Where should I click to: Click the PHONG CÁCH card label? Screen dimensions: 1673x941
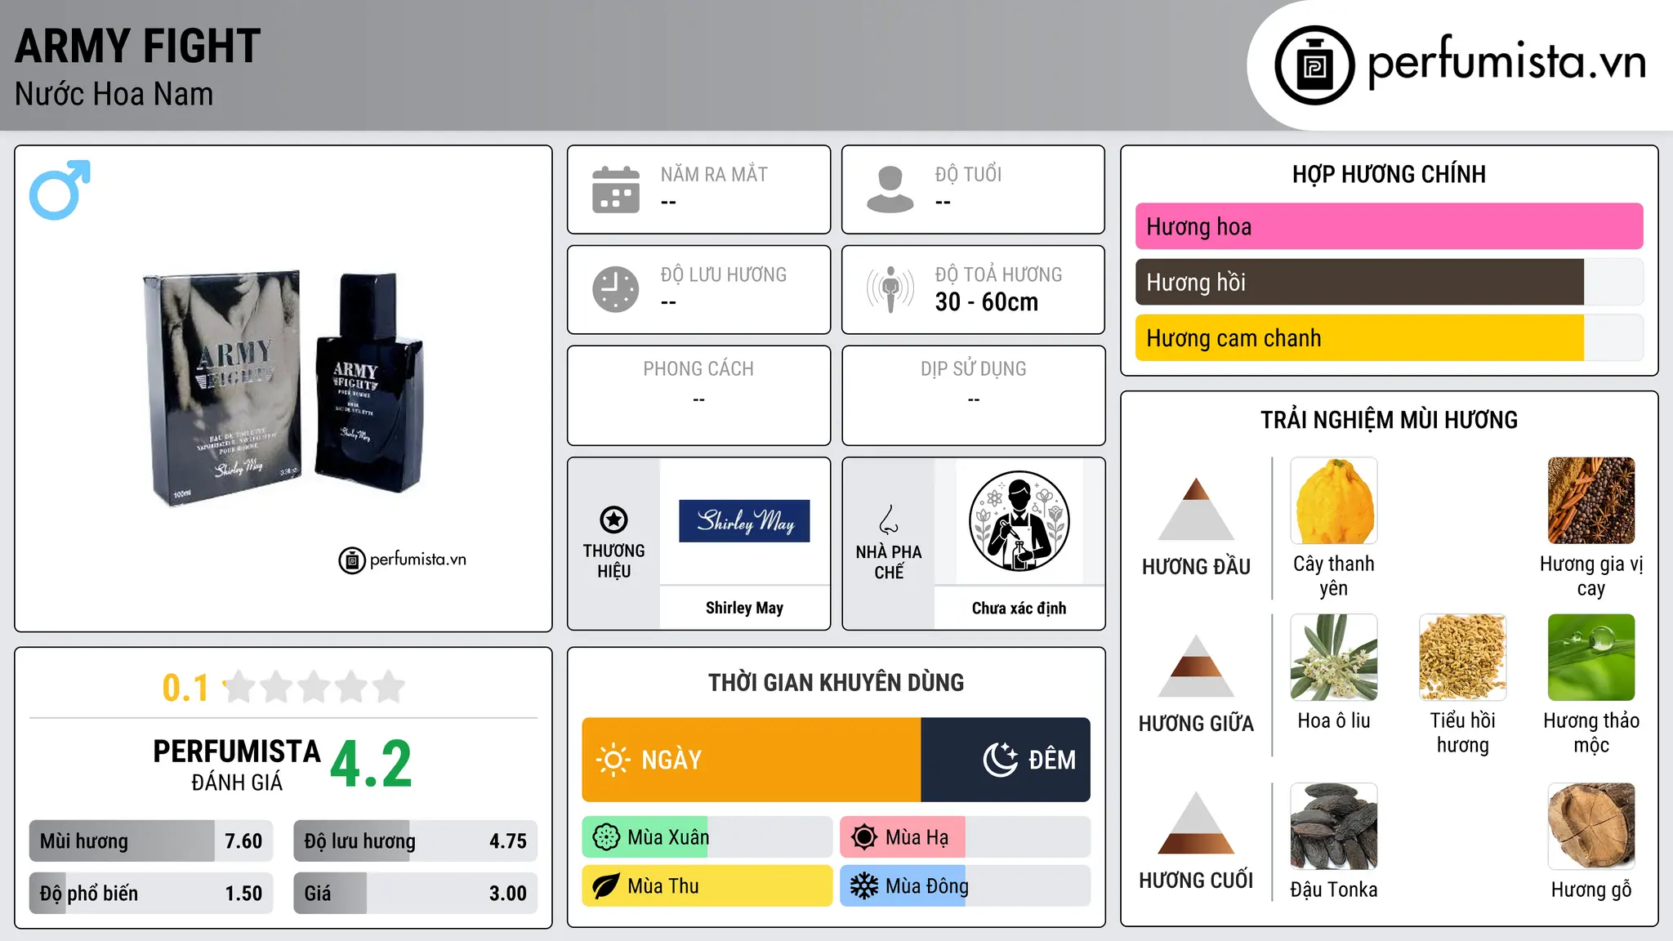pos(698,369)
